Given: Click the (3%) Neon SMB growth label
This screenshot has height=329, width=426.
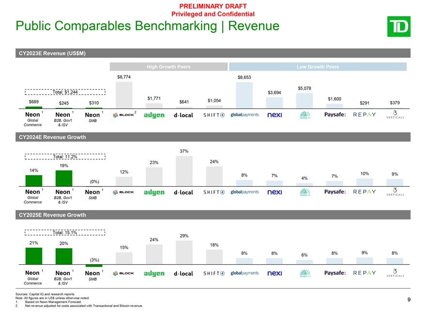Looking at the screenshot, I should coord(94,260).
